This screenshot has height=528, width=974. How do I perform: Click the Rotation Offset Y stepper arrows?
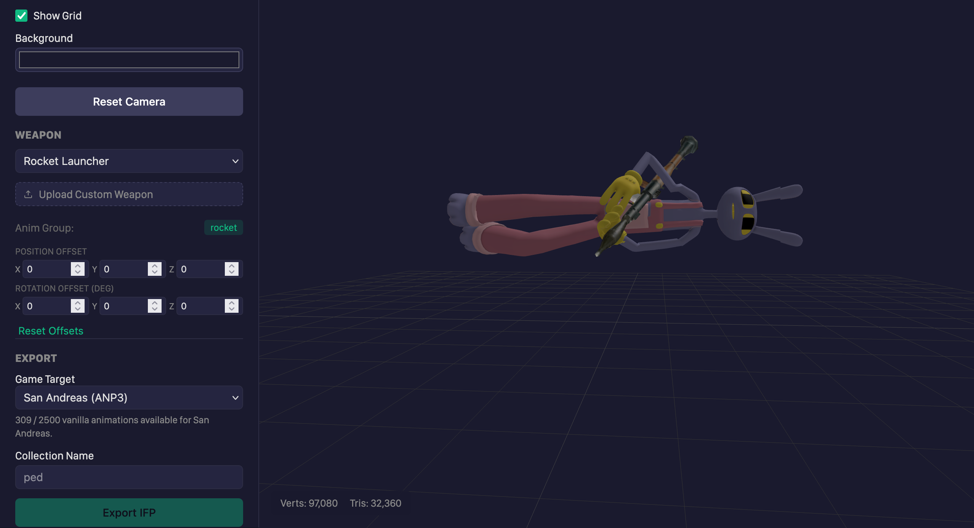point(155,306)
